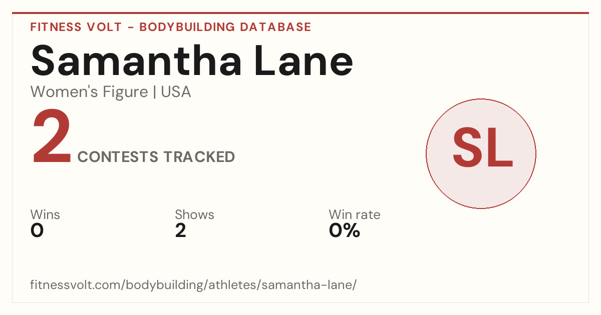Open the Women's Figure division label
Screen dimensions: 601x315
[89, 92]
